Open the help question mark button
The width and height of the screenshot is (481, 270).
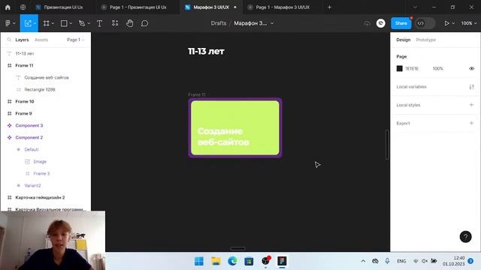[x=465, y=237]
